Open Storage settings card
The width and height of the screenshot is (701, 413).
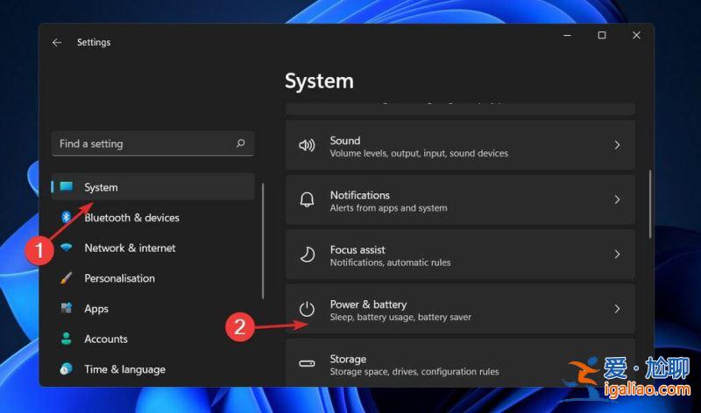pos(460,362)
